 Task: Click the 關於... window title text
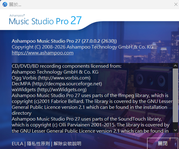tap(15, 5)
